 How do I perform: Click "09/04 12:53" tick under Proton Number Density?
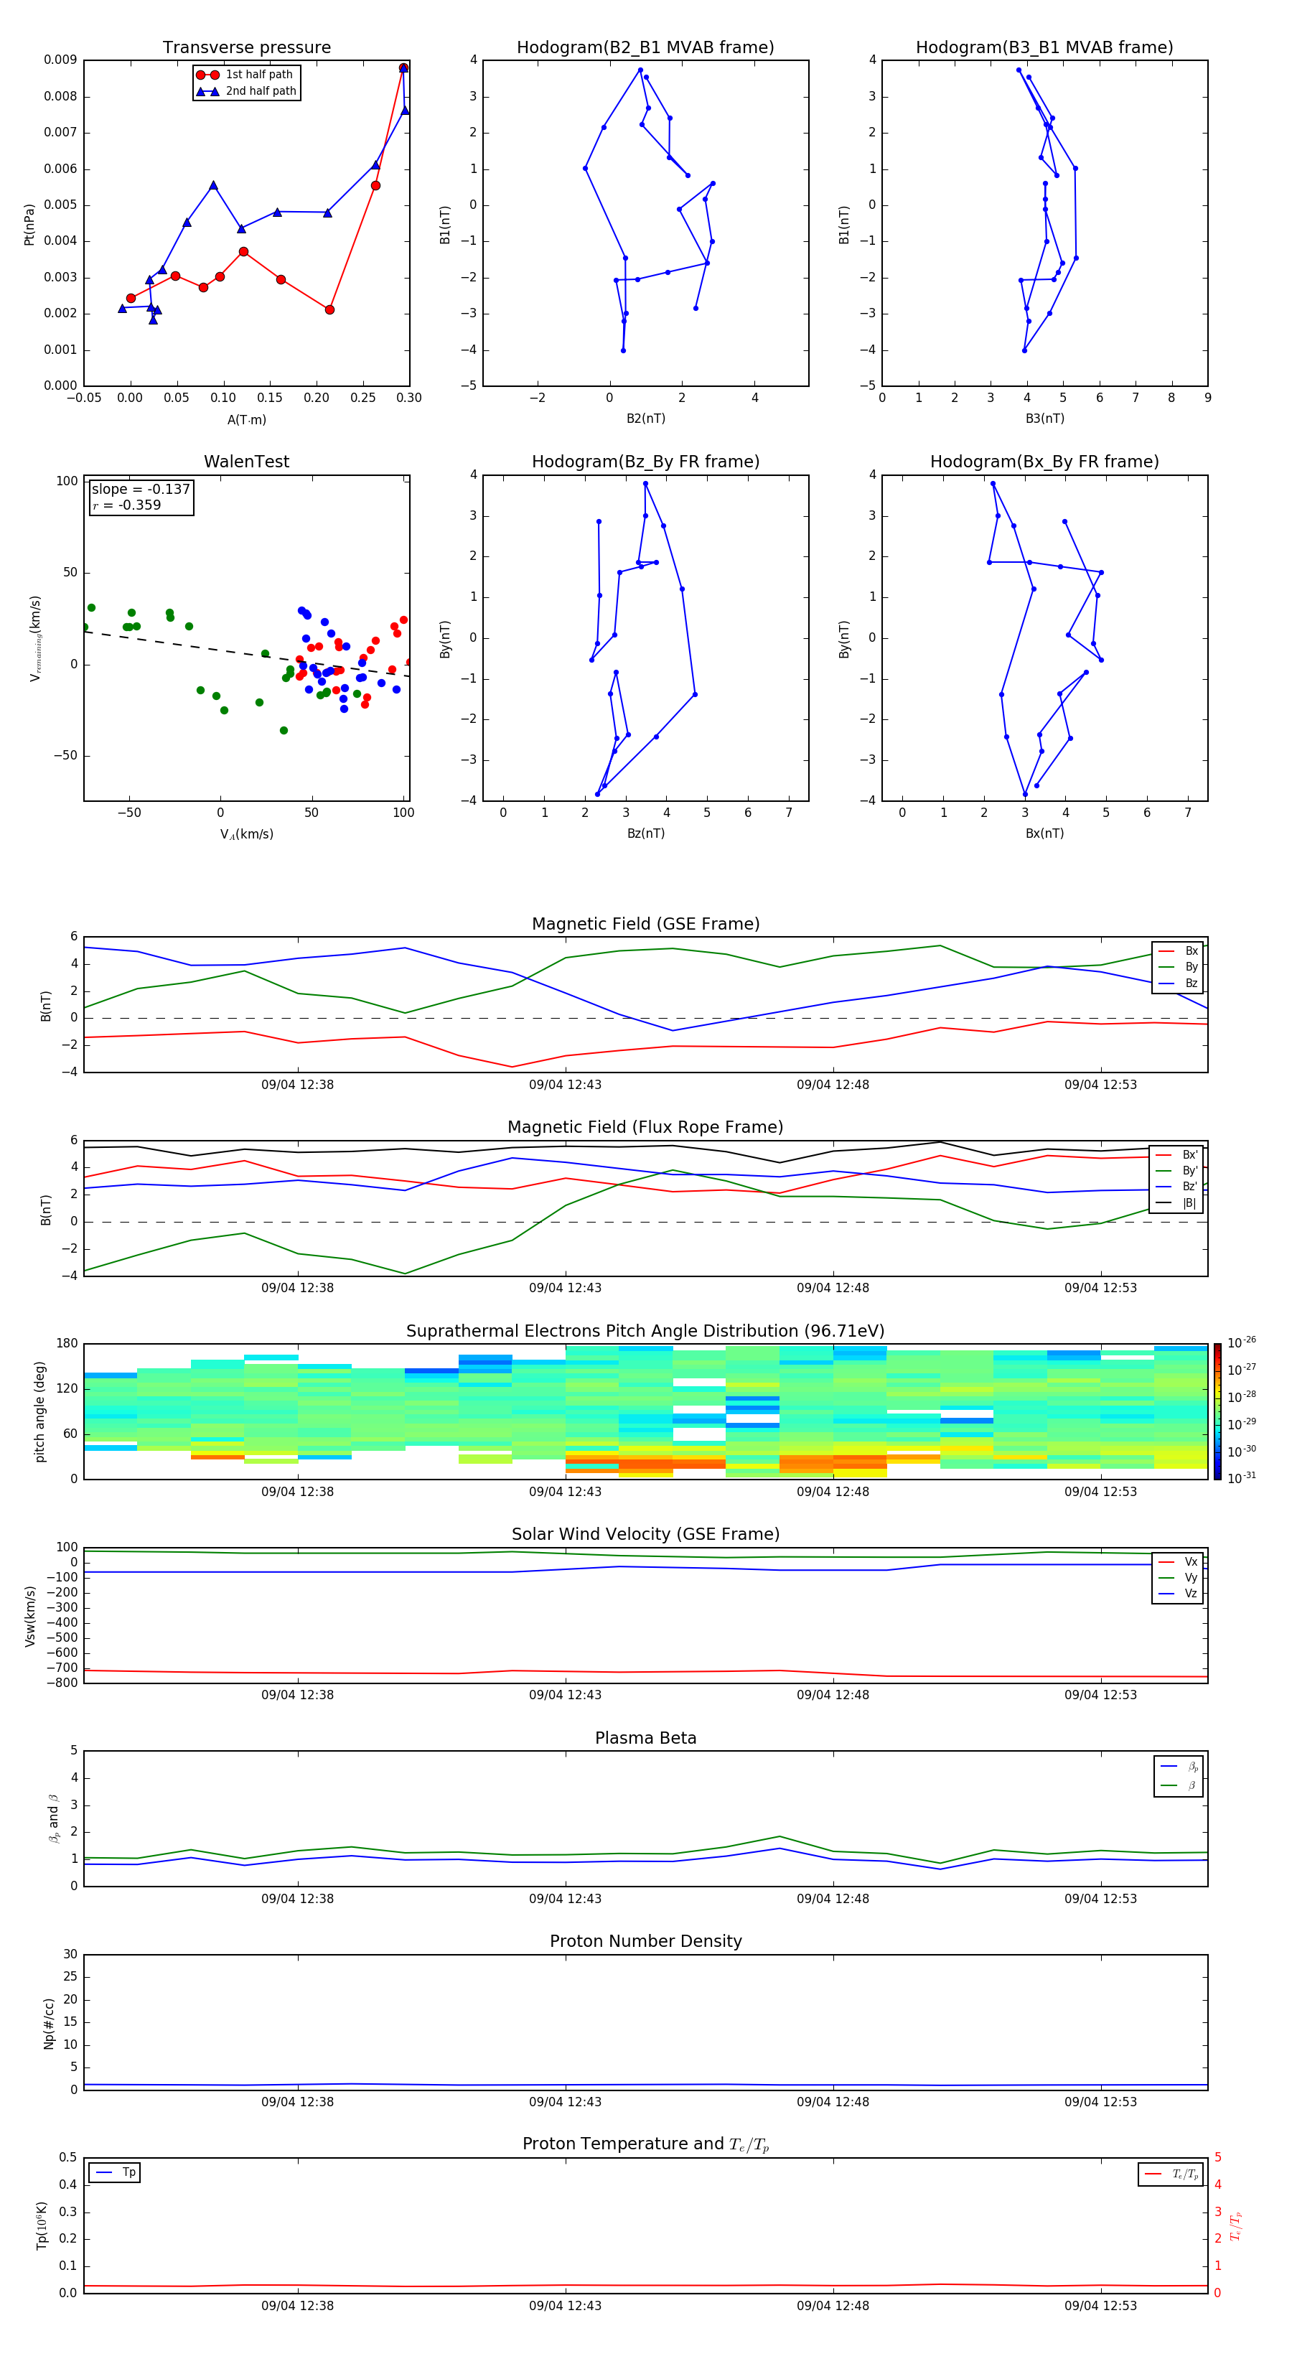pos(1100,2102)
